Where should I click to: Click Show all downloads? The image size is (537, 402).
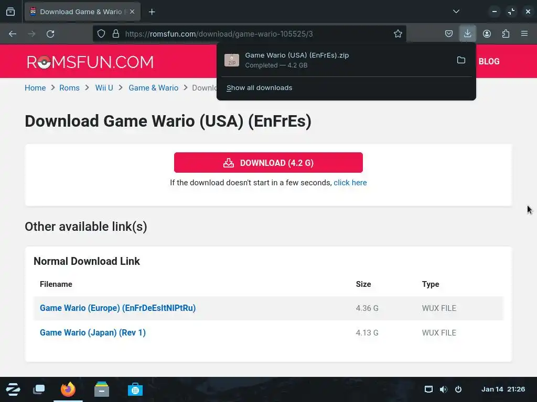tap(259, 88)
